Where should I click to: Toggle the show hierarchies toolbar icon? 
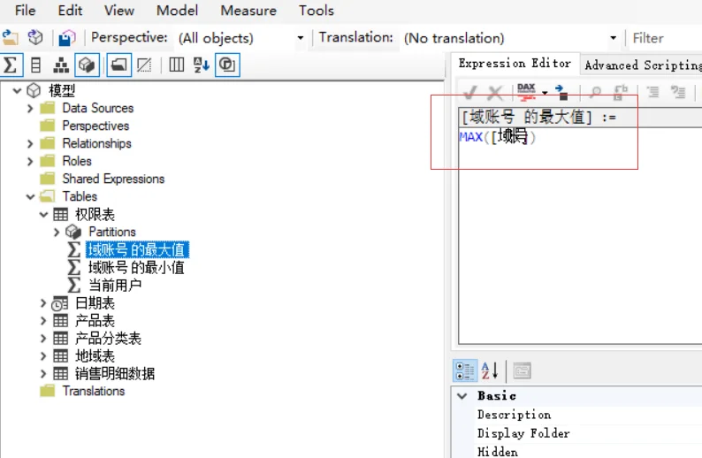click(61, 65)
